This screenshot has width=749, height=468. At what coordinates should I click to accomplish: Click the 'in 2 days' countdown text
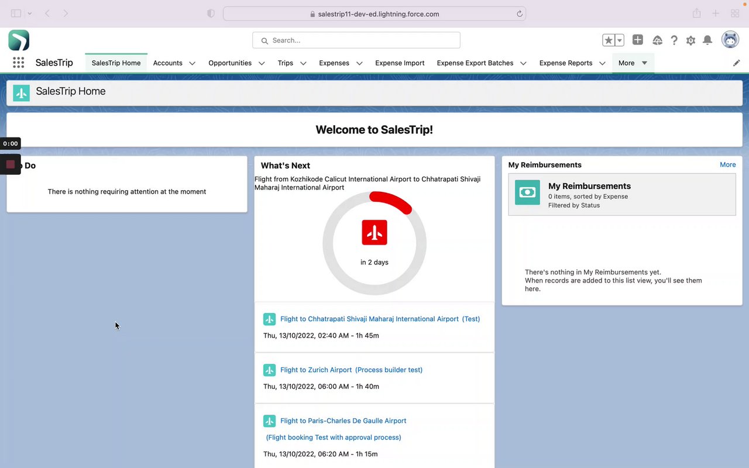coord(374,262)
